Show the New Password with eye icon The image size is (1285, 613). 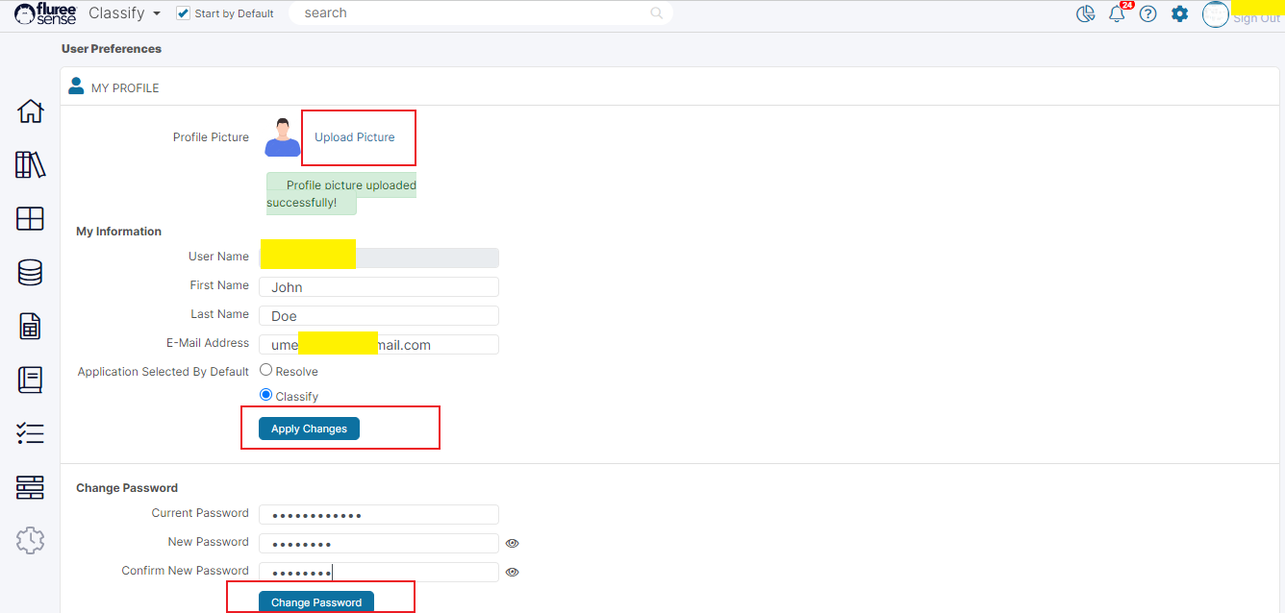coord(513,543)
